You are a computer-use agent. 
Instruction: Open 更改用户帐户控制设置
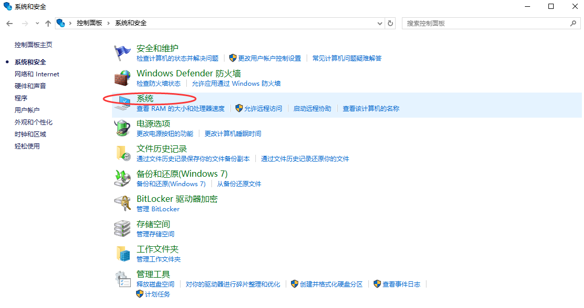click(268, 58)
